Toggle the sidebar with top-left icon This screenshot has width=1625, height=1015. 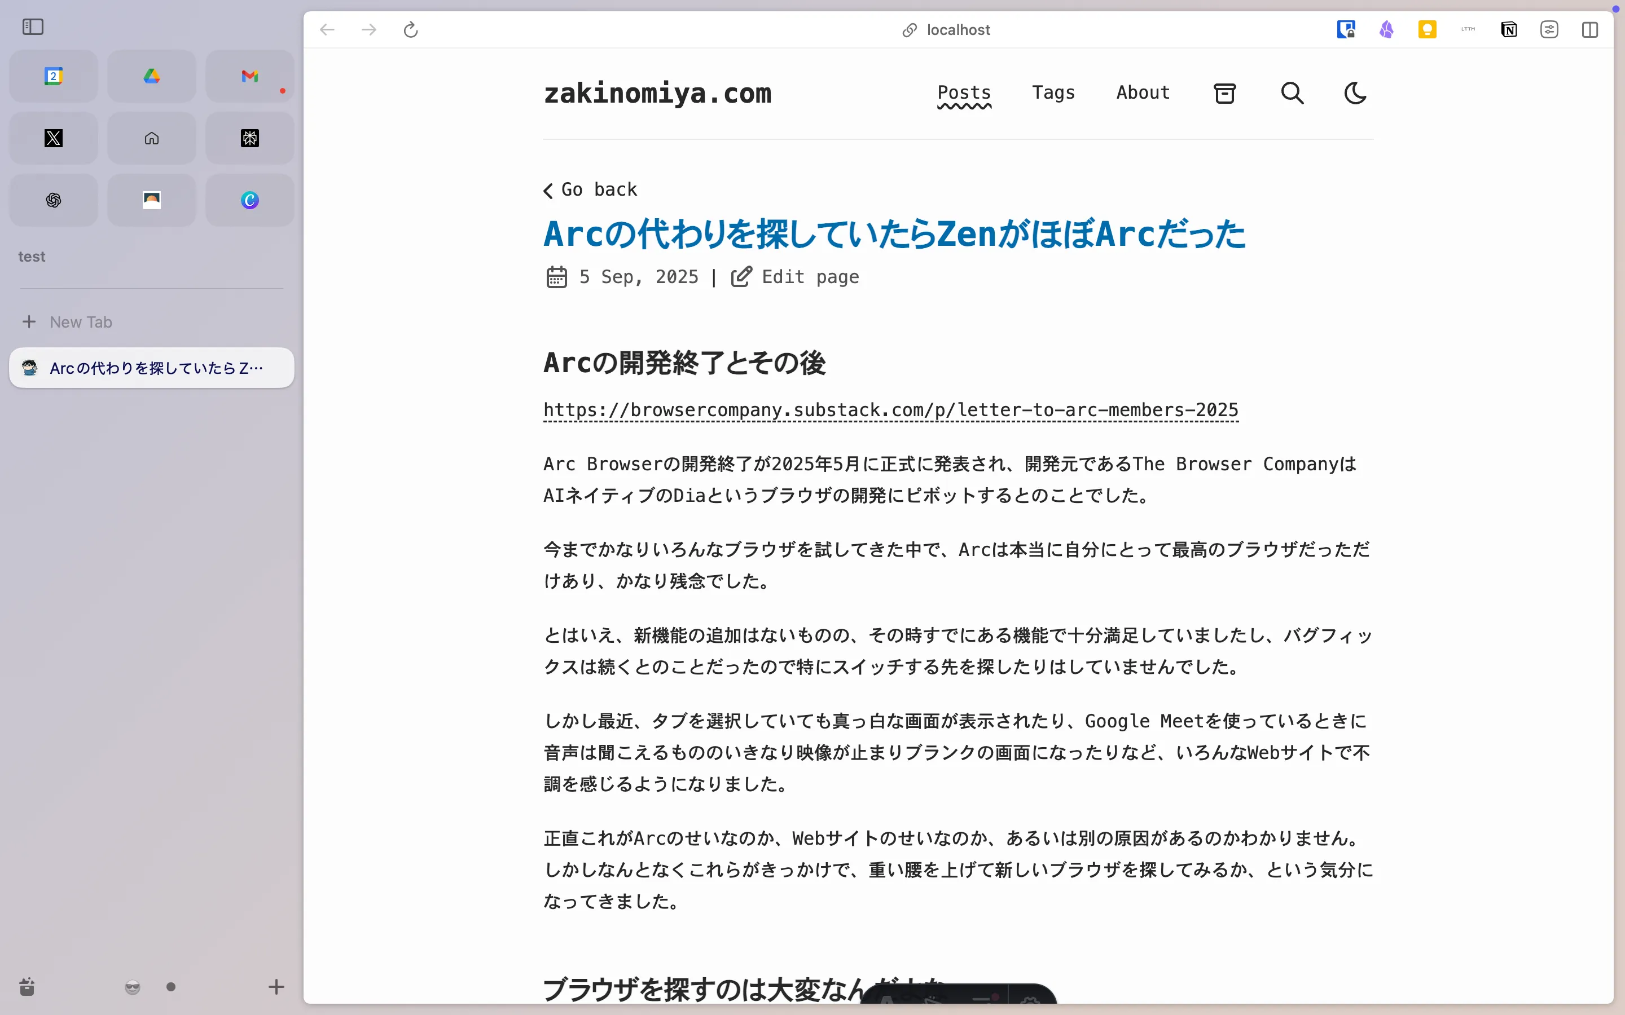coord(33,27)
